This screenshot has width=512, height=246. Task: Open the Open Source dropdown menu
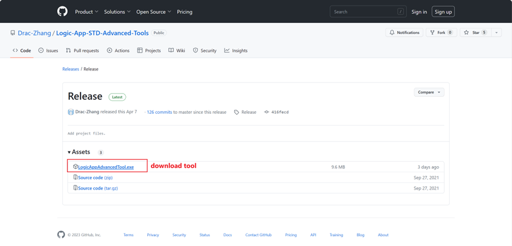154,11
